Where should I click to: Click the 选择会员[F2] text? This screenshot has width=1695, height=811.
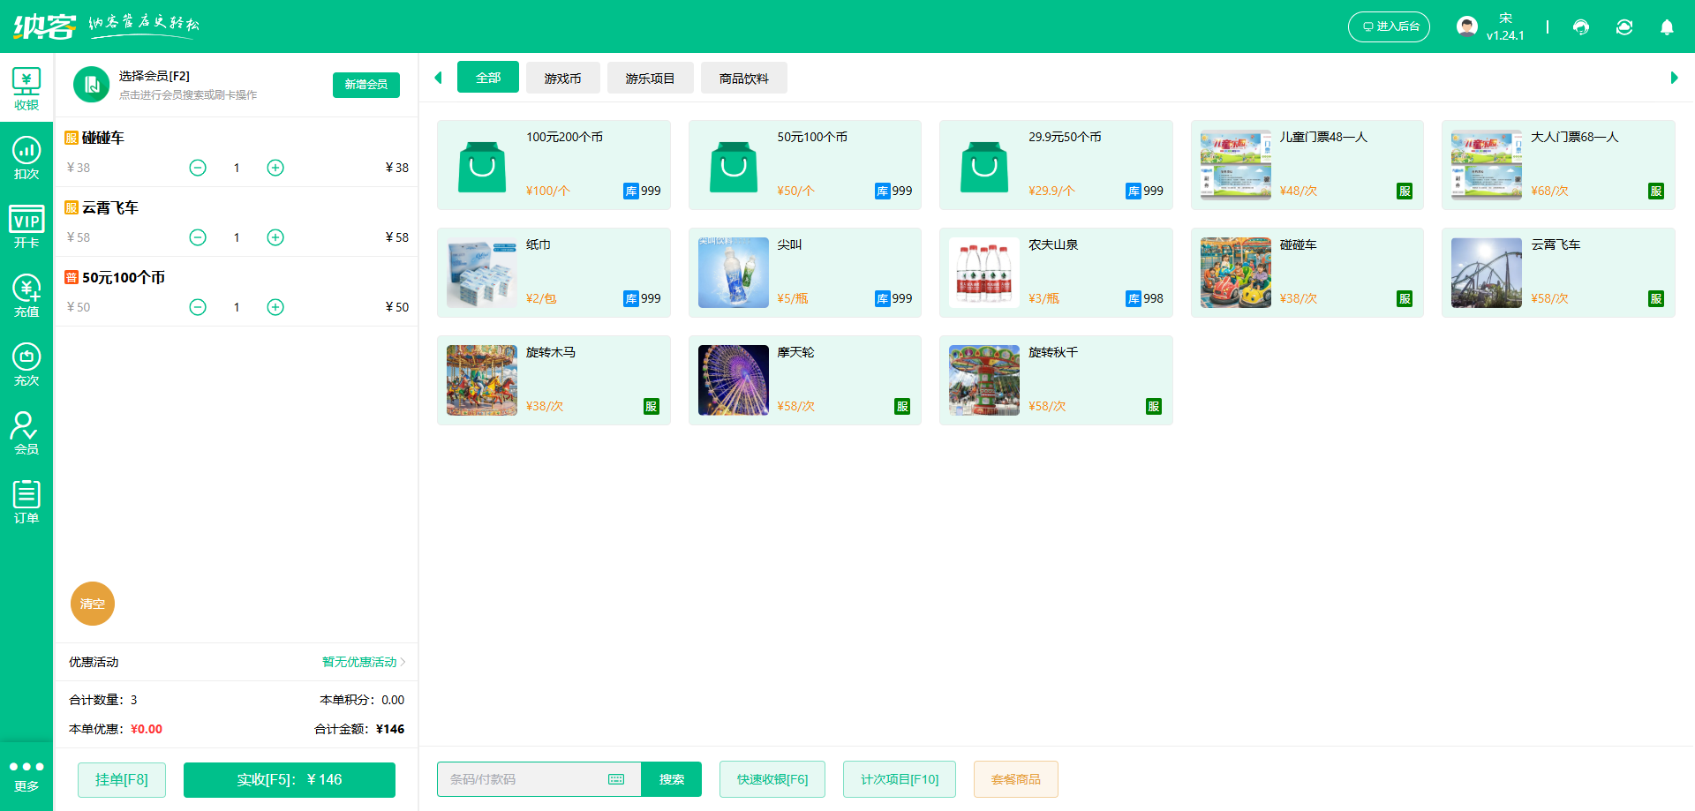tap(154, 76)
